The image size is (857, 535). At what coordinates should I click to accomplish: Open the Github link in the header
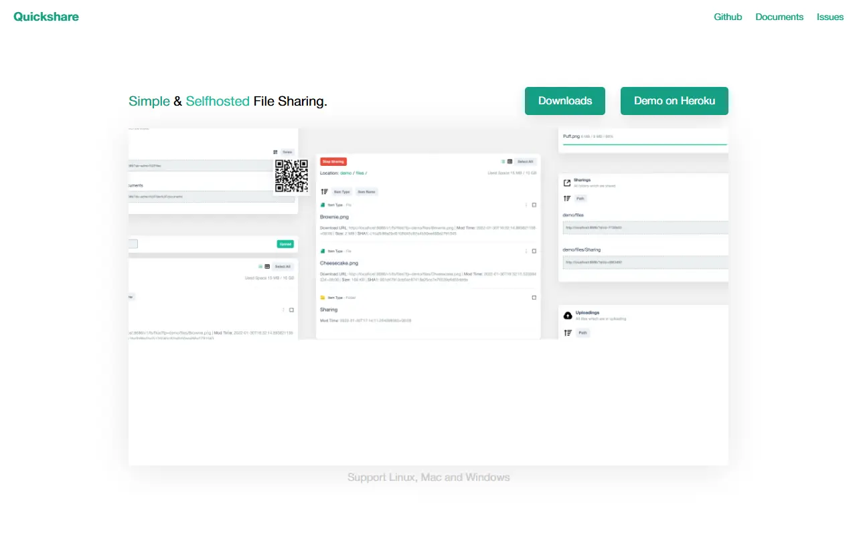[x=728, y=17]
